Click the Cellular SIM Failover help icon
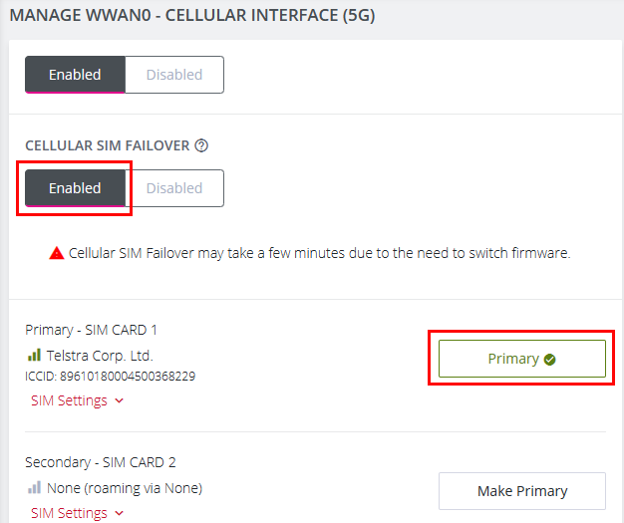 201,145
